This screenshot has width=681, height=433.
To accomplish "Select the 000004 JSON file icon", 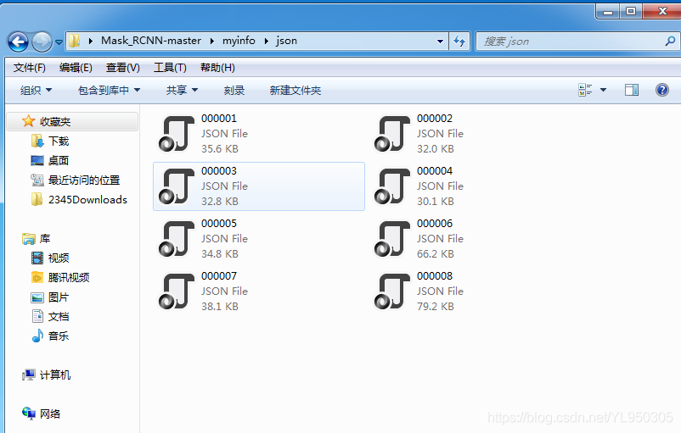I will [x=391, y=186].
